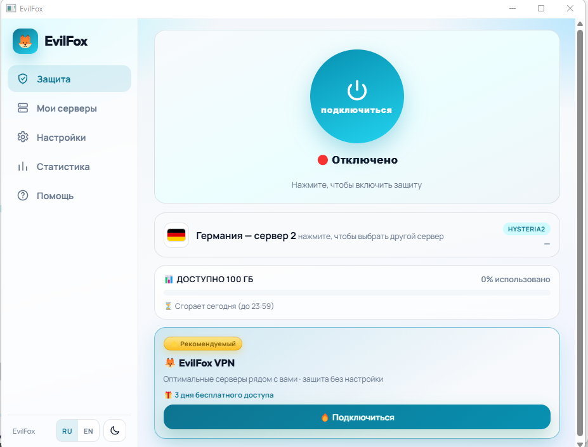Maximize the EvilFox window
The height and width of the screenshot is (447, 588).
point(541,8)
